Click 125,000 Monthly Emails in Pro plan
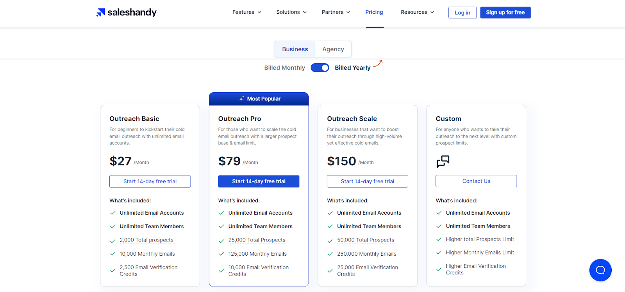Viewport: 625px width, 292px height. pos(257,254)
